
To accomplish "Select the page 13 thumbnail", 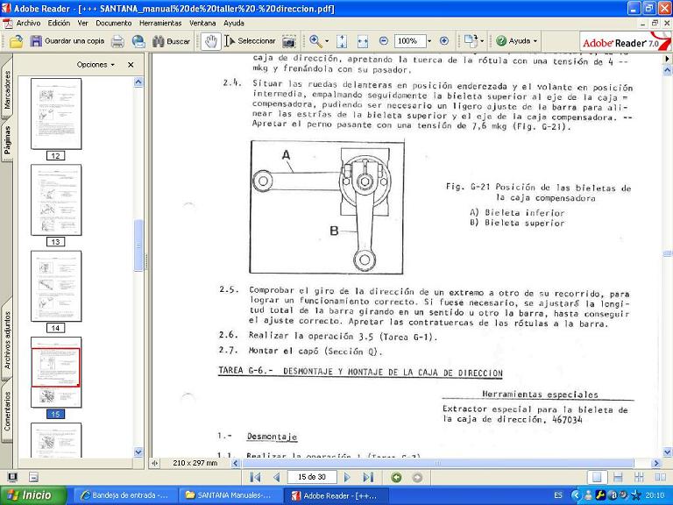I will 55,200.
